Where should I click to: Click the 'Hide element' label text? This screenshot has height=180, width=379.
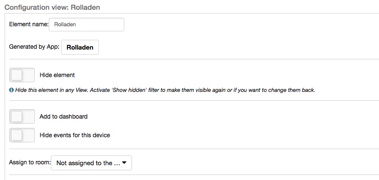(57, 75)
